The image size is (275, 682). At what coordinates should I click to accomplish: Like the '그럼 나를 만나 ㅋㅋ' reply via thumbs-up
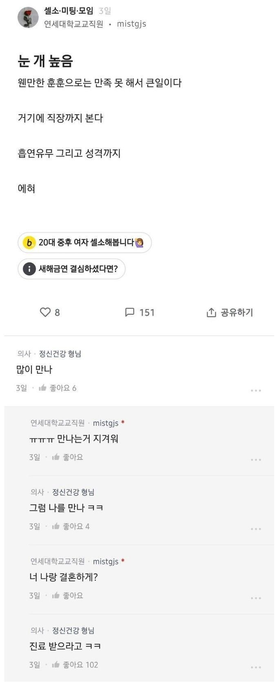click(56, 527)
